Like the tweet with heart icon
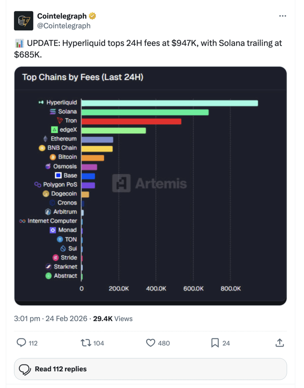Image resolution: width=304 pixels, height=388 pixels. click(151, 343)
